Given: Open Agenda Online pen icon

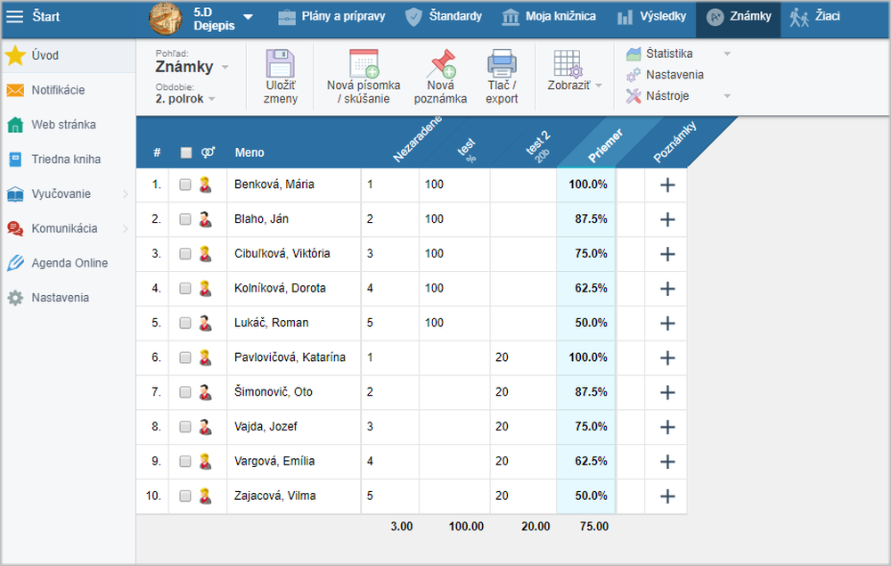Looking at the screenshot, I should [15, 263].
